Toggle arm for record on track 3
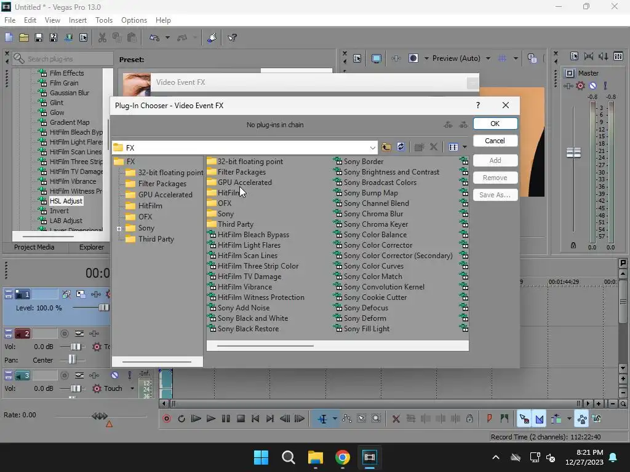This screenshot has height=472, width=630. (64, 376)
